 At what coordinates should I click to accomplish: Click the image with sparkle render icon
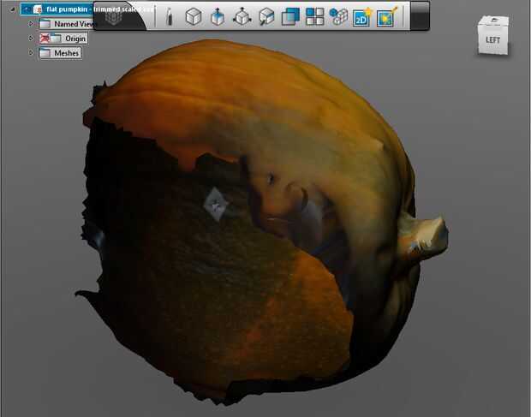386,17
